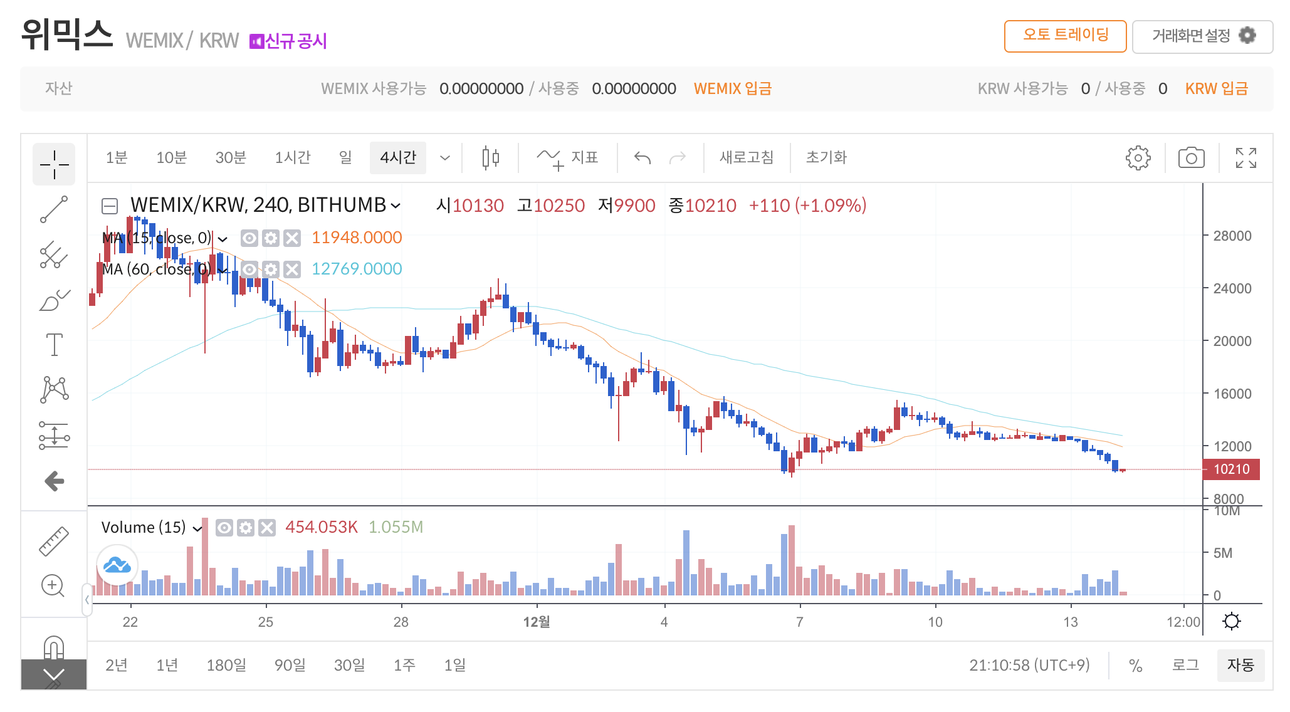Toggle the magnet mode icon

pyautogui.click(x=54, y=647)
